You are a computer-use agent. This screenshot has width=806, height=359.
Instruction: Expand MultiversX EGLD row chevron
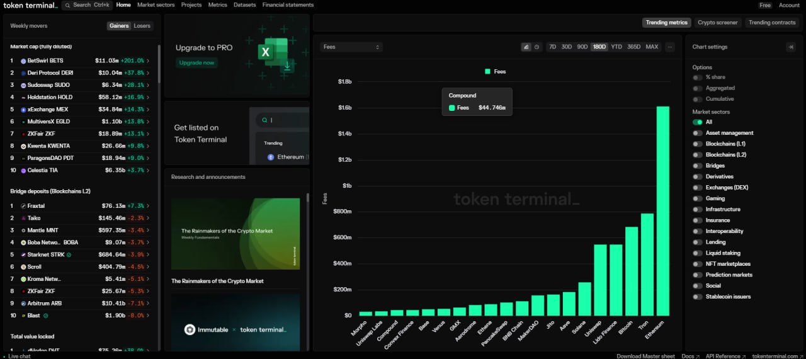coord(148,122)
